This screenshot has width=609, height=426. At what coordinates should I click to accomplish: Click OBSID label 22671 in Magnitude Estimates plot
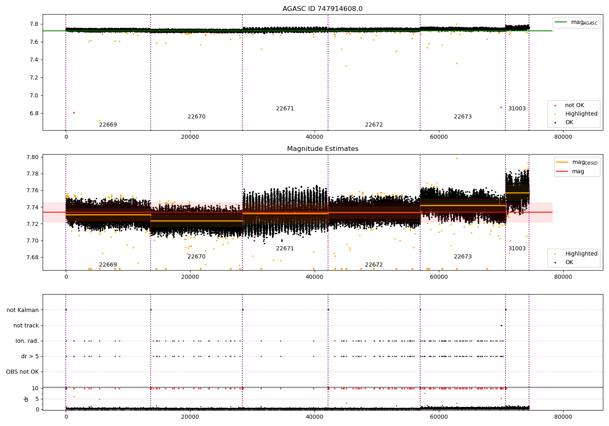[x=285, y=249]
